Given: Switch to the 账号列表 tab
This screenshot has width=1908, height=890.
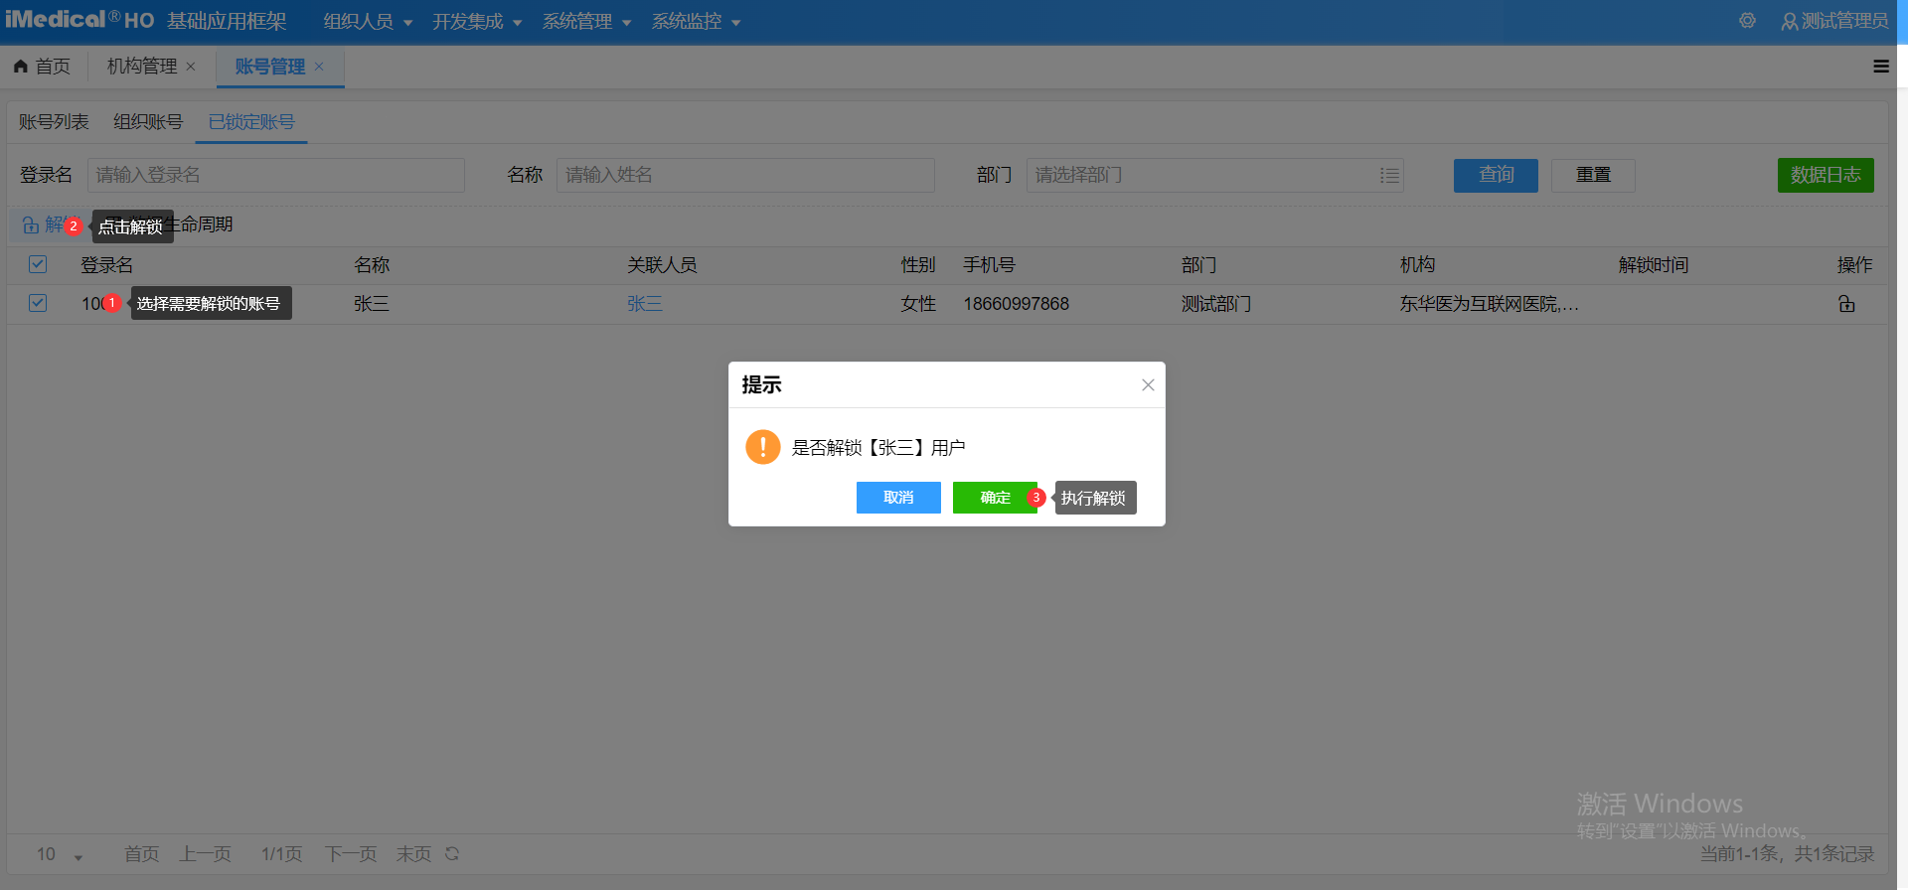Looking at the screenshot, I should [54, 122].
